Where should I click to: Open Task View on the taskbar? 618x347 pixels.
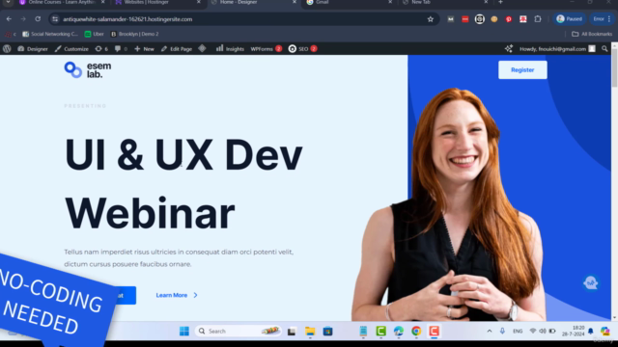292,332
